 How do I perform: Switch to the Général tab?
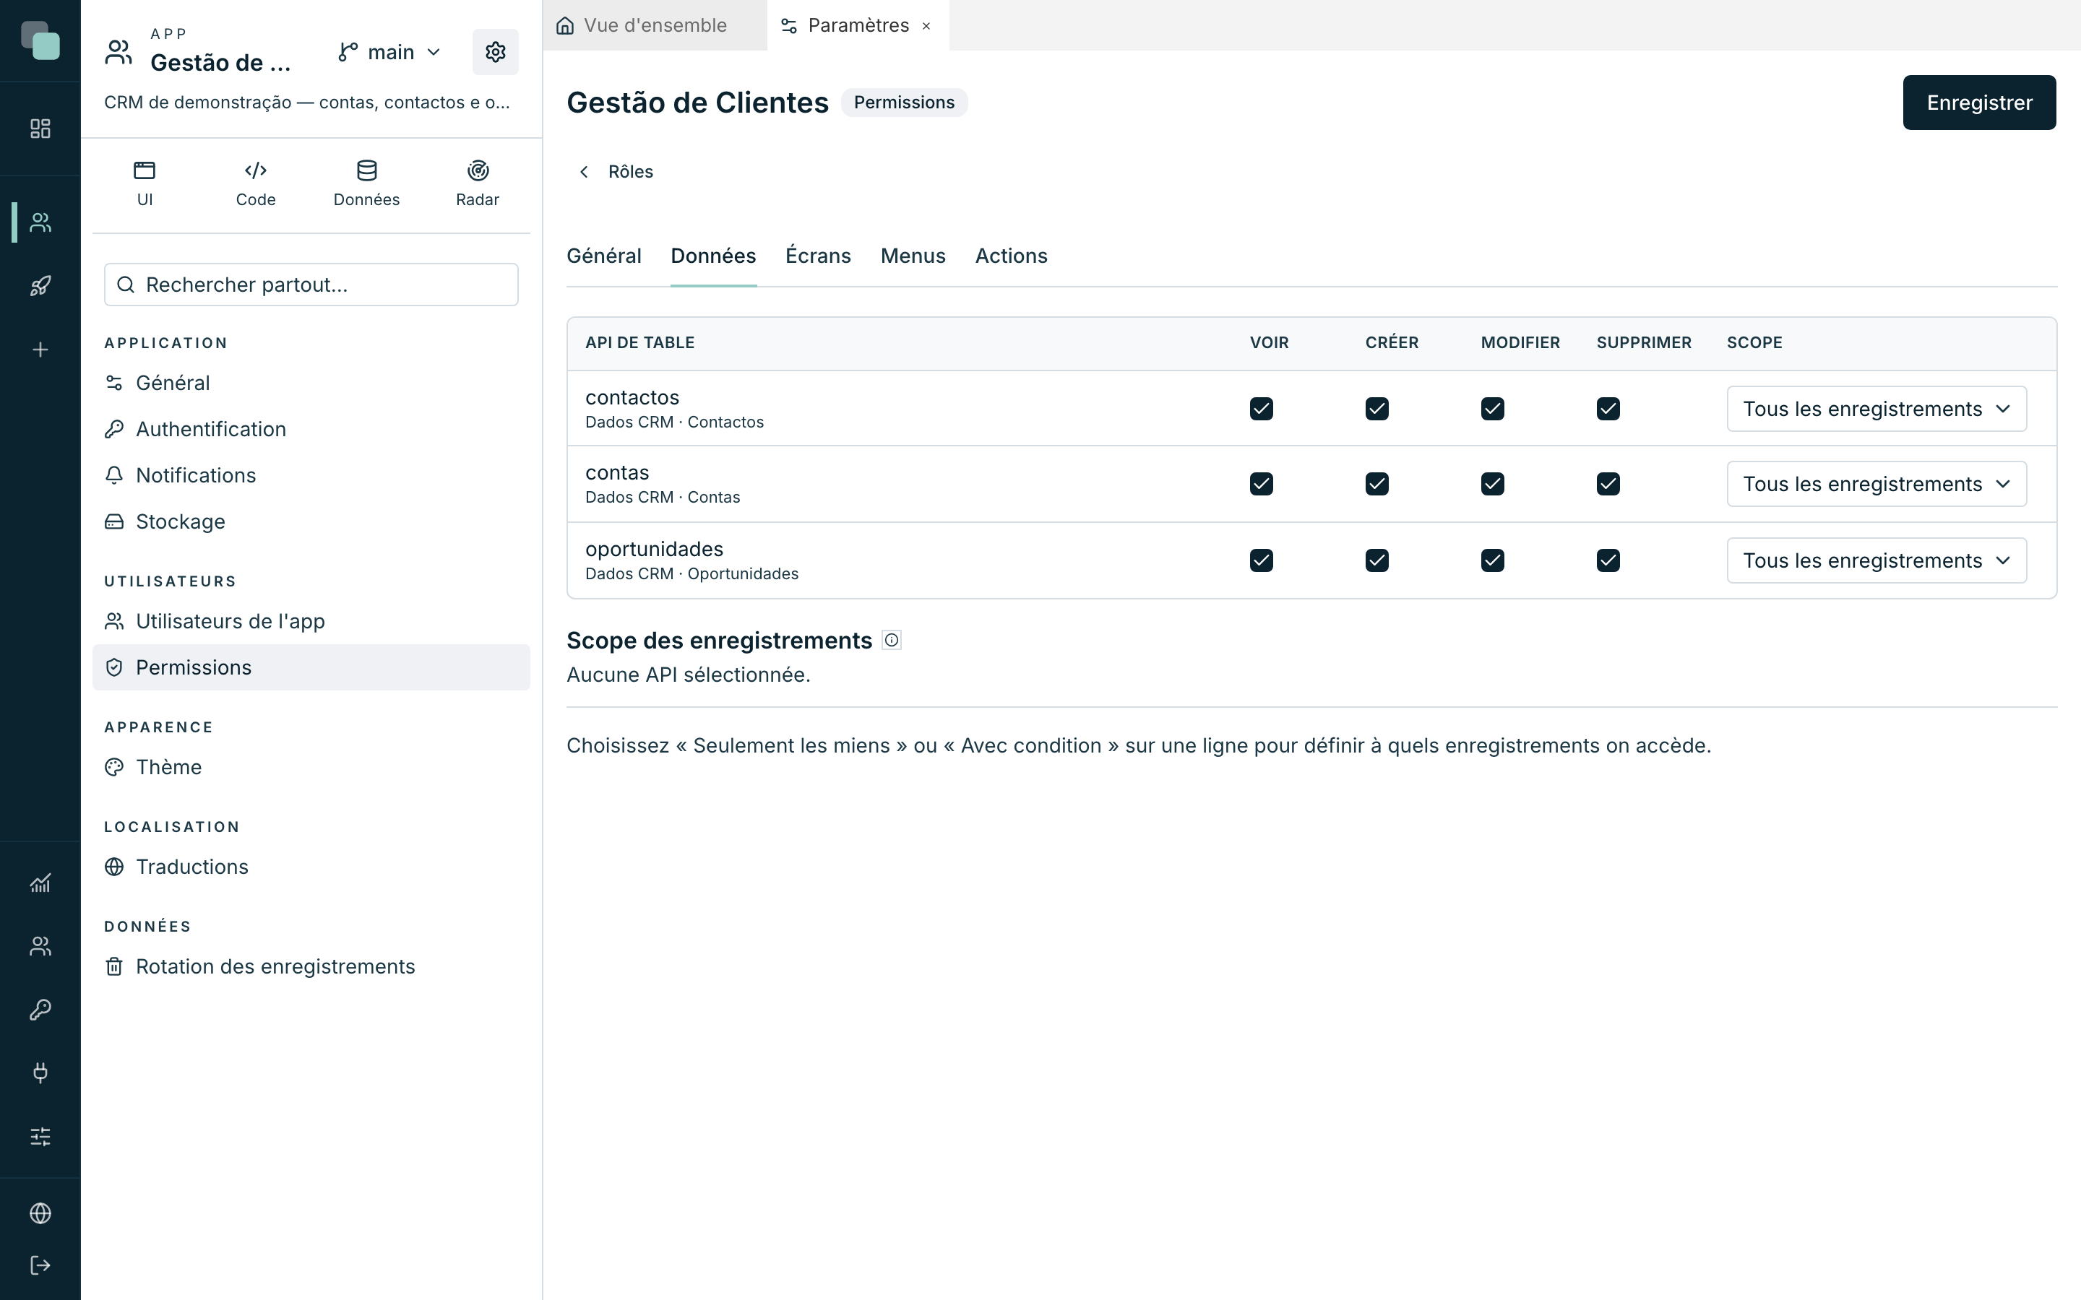603,256
